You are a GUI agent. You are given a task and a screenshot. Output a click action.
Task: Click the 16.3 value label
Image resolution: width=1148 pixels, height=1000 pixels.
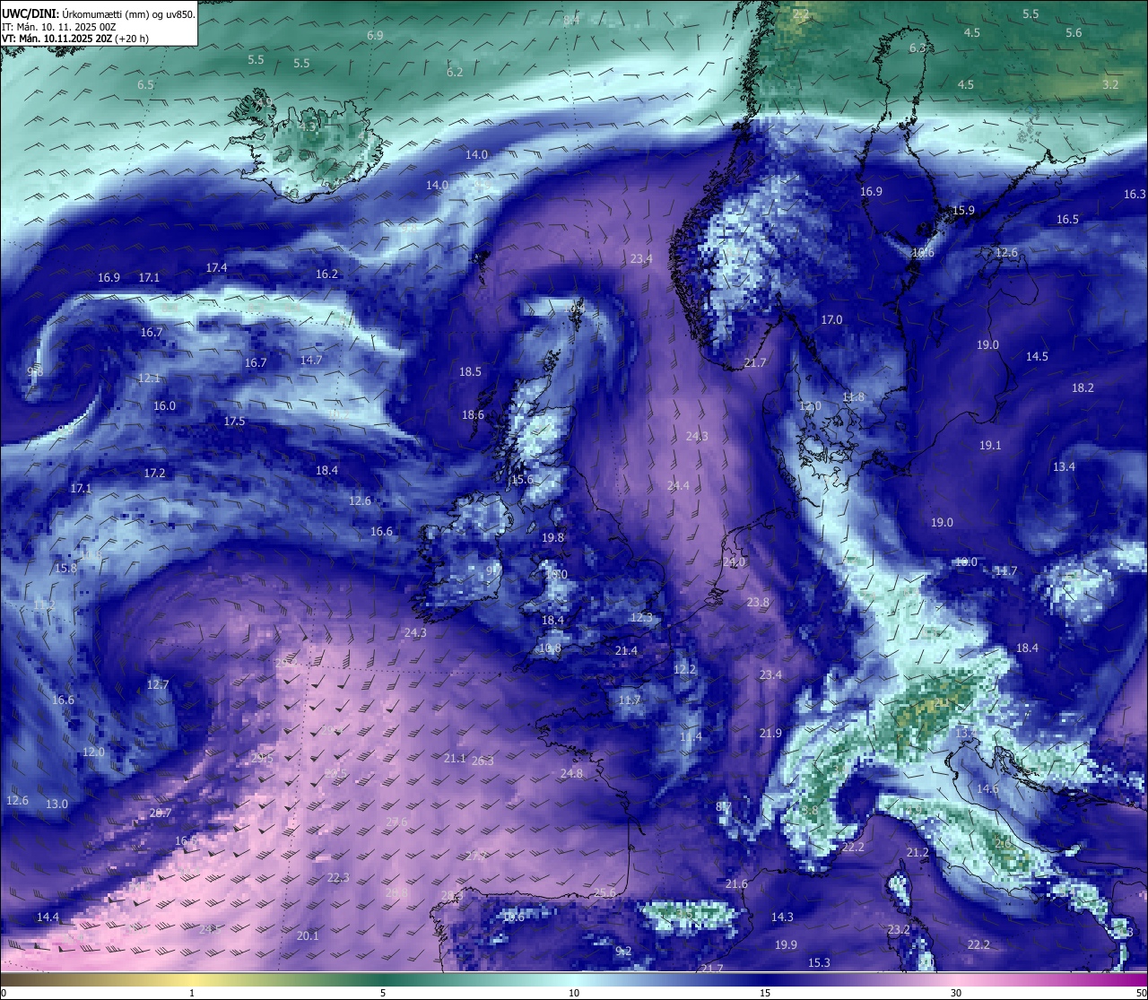tap(1135, 194)
